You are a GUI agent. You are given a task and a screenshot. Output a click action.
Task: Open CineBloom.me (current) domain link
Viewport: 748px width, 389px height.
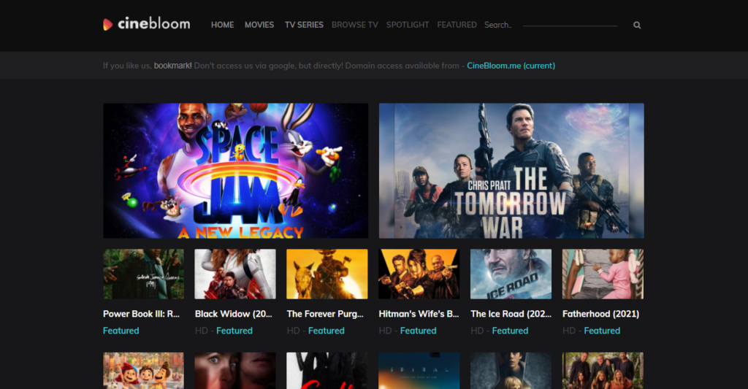click(511, 66)
